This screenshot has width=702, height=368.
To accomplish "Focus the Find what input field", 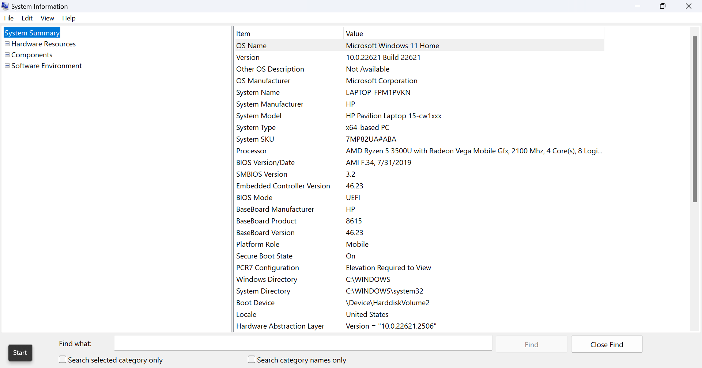I will click(303, 343).
